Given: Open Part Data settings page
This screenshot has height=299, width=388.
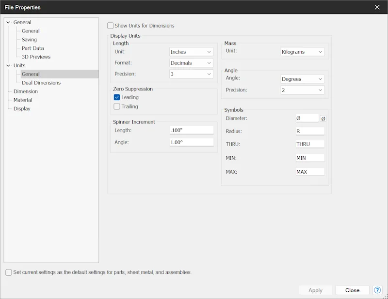Looking at the screenshot, I should [32, 48].
